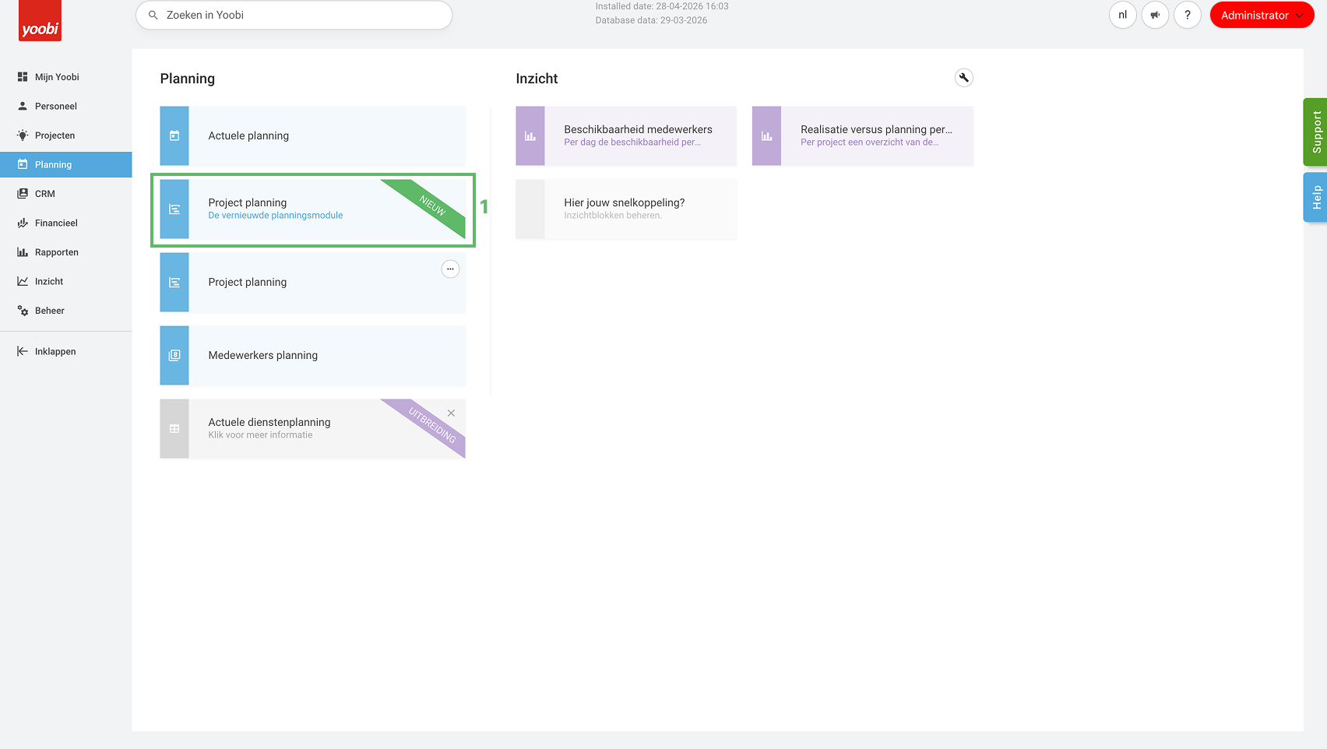Image resolution: width=1327 pixels, height=749 pixels.
Task: Focus the Zoeken in Yoobi search field
Action: click(294, 15)
